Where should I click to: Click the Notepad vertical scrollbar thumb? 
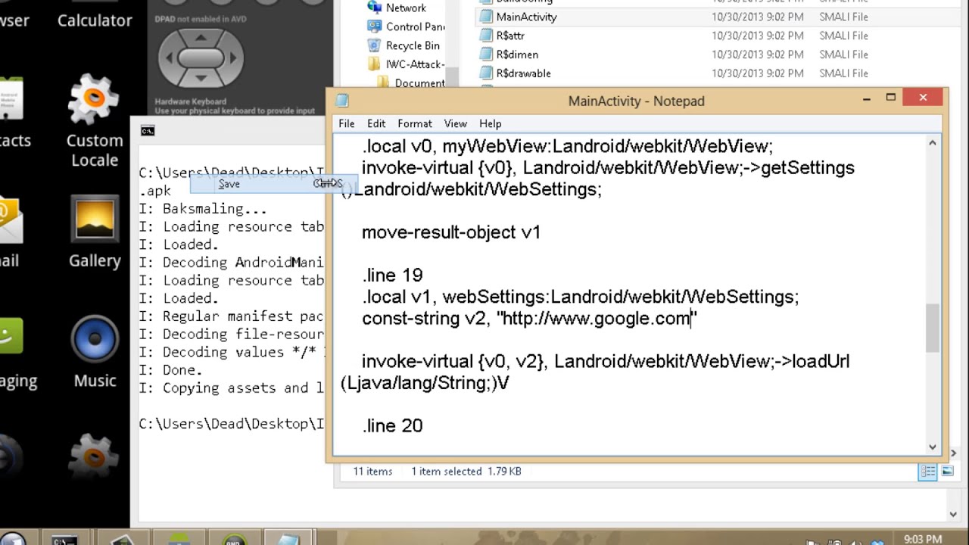pos(933,328)
